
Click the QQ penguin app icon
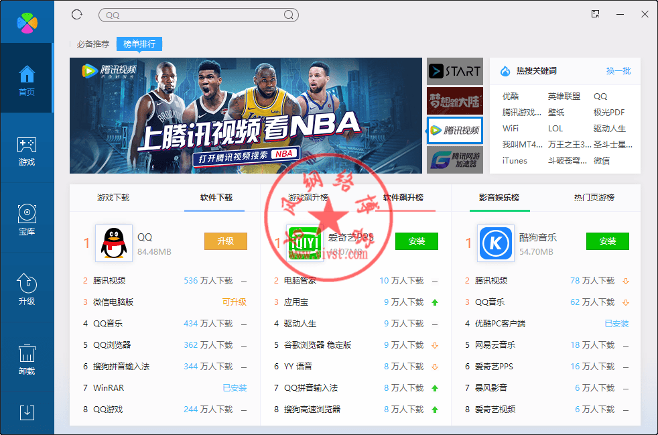click(x=114, y=243)
